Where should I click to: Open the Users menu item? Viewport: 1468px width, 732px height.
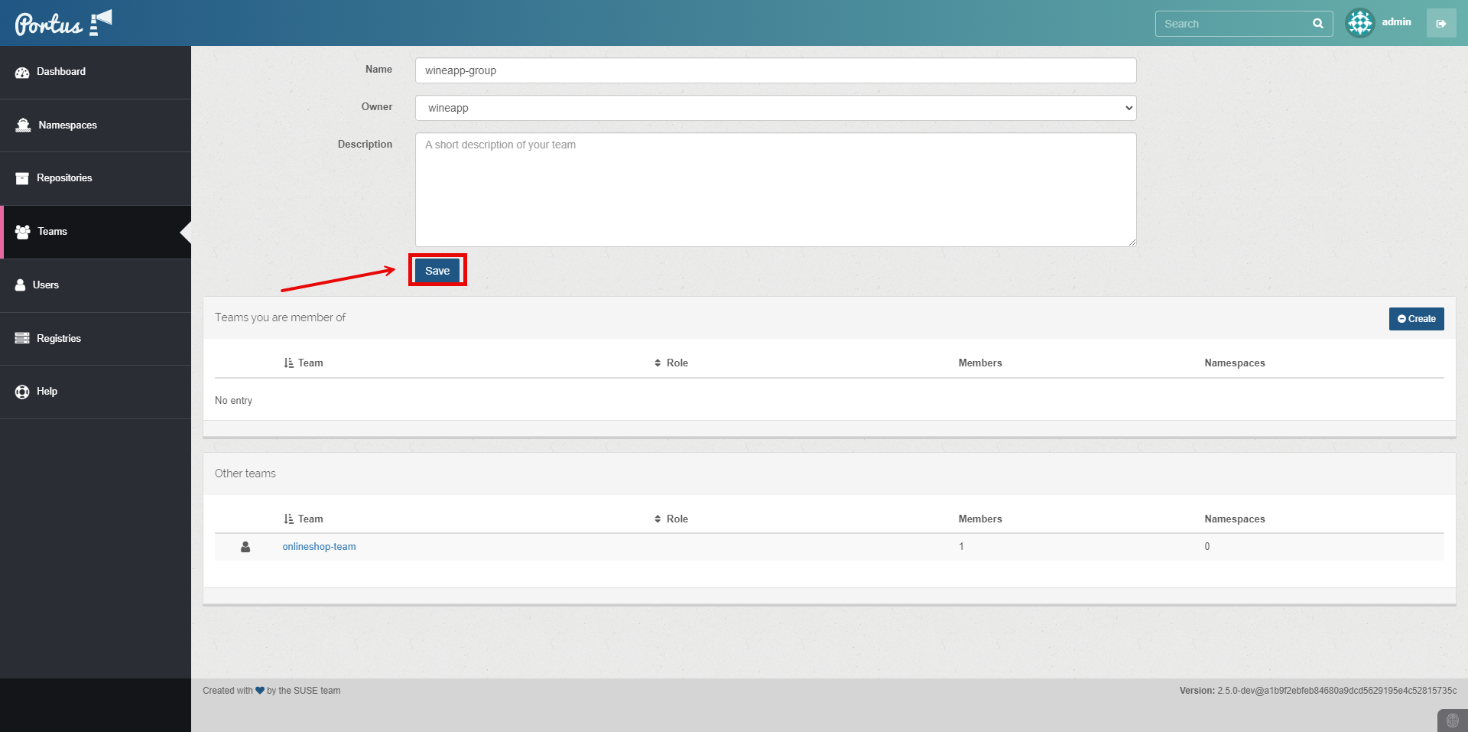[x=46, y=285]
